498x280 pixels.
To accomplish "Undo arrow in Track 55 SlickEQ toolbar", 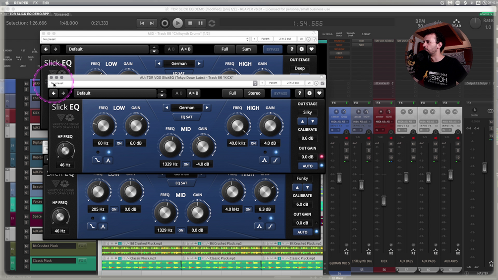I will coord(46,49).
